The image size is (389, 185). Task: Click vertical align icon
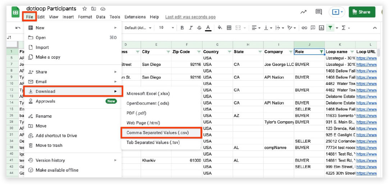point(266,28)
